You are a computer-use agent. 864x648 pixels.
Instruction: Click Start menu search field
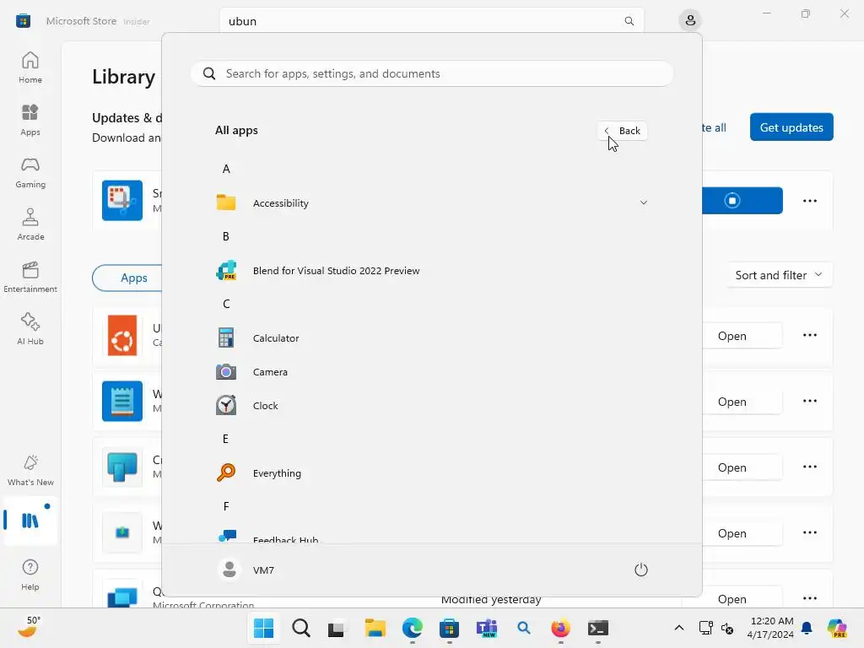coord(431,74)
